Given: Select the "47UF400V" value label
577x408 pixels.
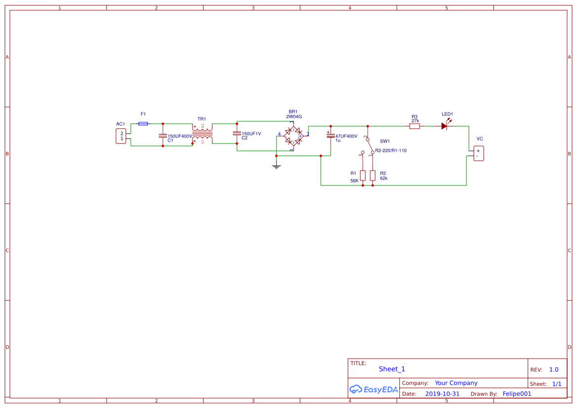Looking at the screenshot, I should coord(346,136).
